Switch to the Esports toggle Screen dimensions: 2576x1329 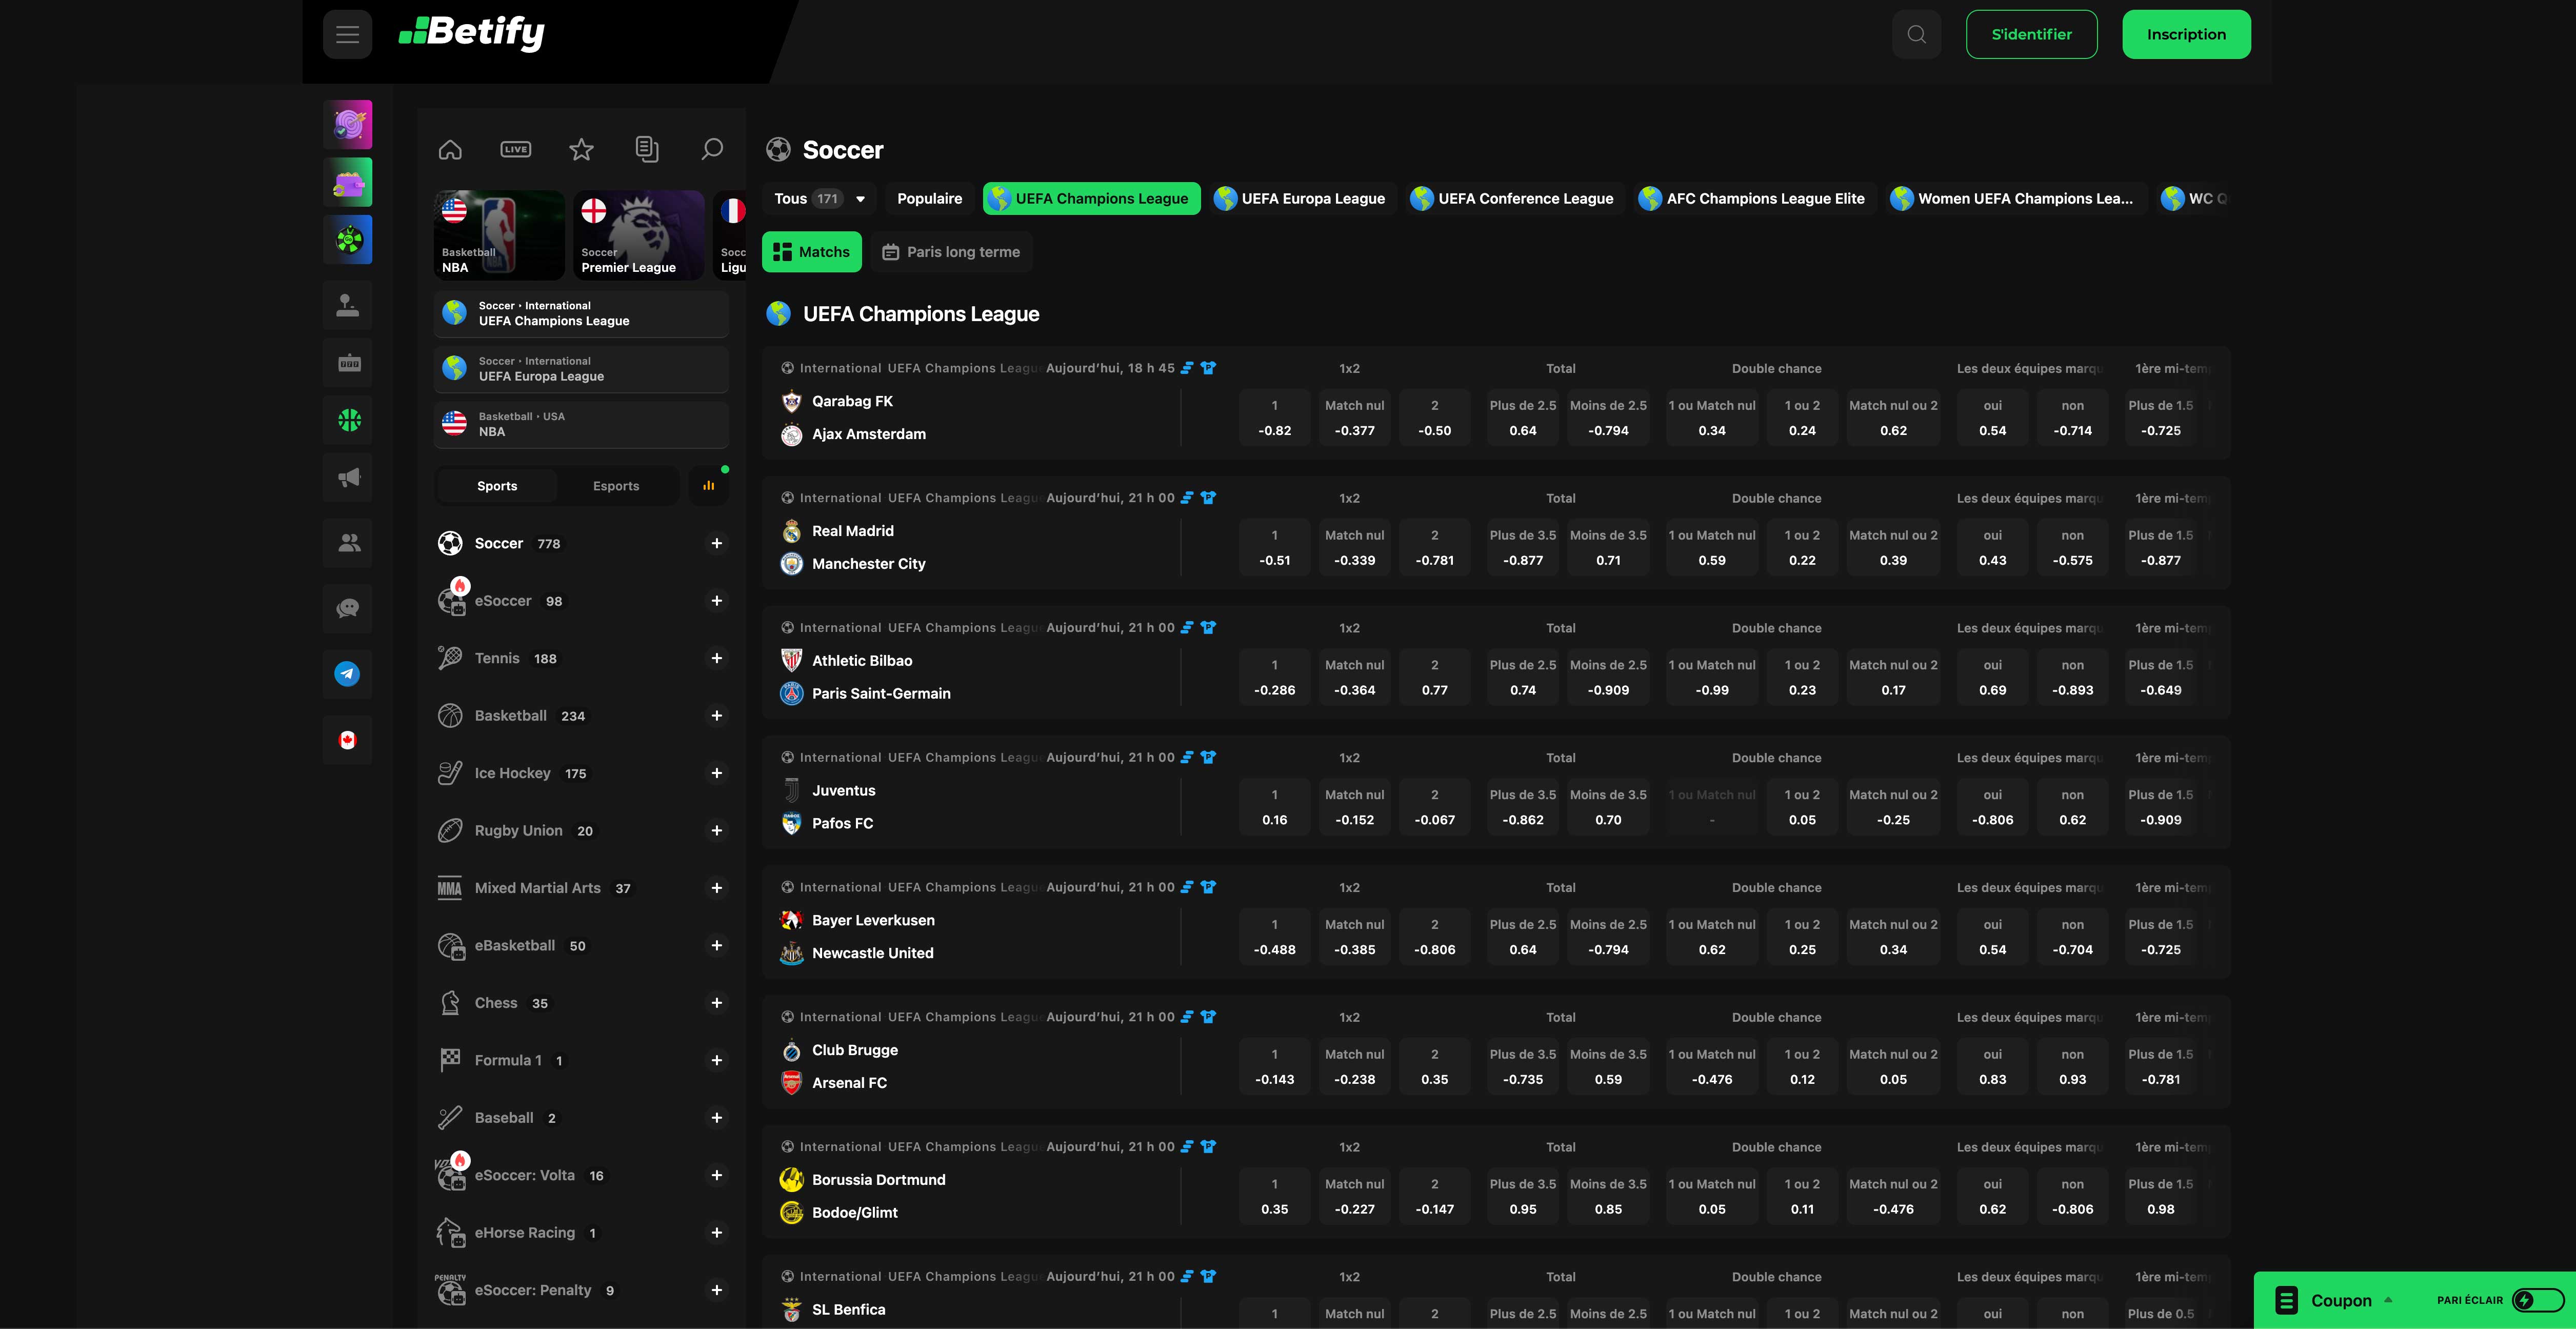[x=616, y=485]
